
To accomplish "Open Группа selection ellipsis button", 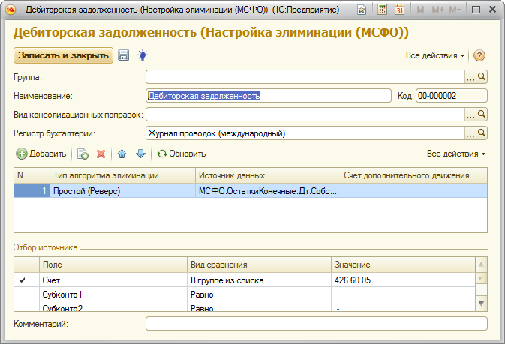I will click(x=470, y=76).
